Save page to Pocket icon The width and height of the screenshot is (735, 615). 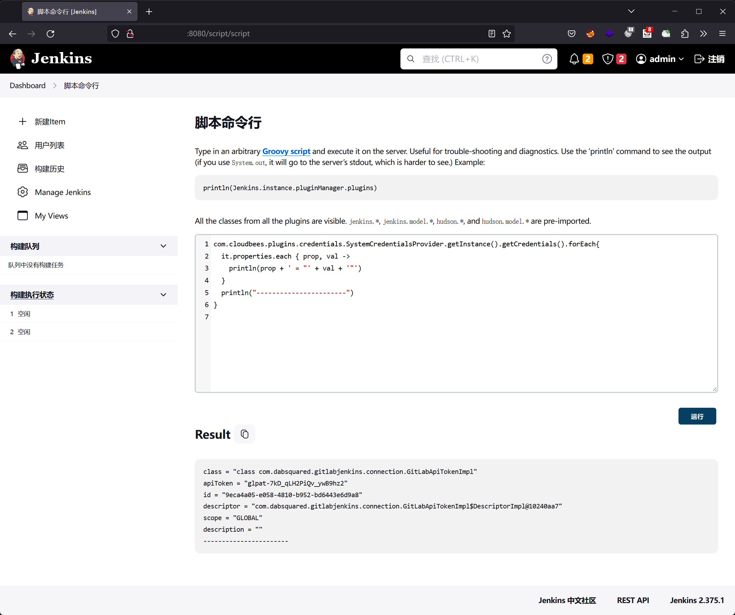pos(571,34)
